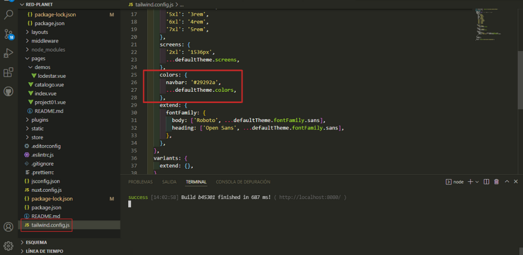Open index.vue file
Screen dimensions: 523x255
point(45,93)
